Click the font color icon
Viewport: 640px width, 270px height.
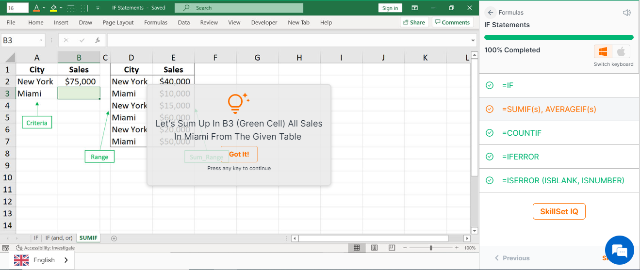[x=37, y=8]
